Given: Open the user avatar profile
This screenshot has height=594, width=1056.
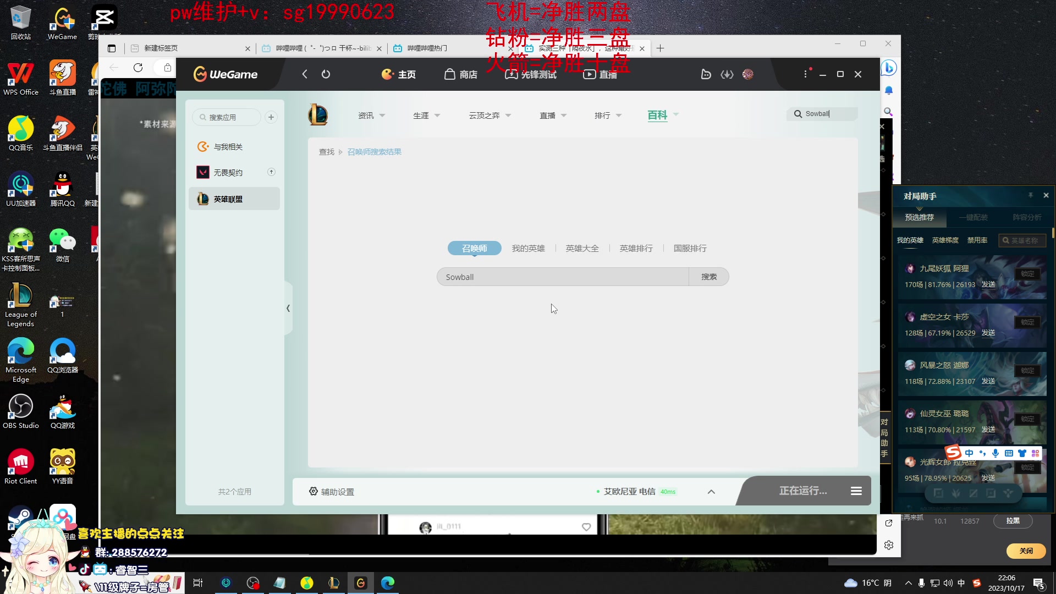Looking at the screenshot, I should (747, 74).
